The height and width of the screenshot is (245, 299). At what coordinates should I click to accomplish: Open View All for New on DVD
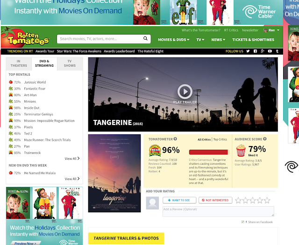click(x=72, y=179)
